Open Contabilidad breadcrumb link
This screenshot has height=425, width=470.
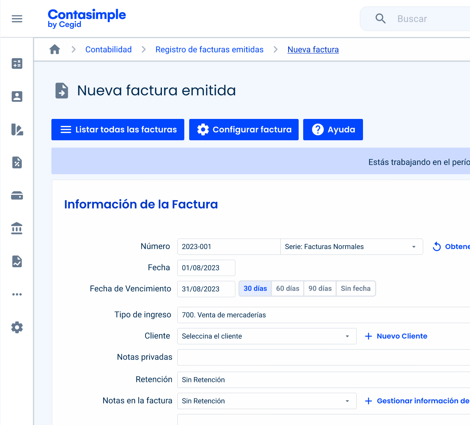tap(108, 50)
